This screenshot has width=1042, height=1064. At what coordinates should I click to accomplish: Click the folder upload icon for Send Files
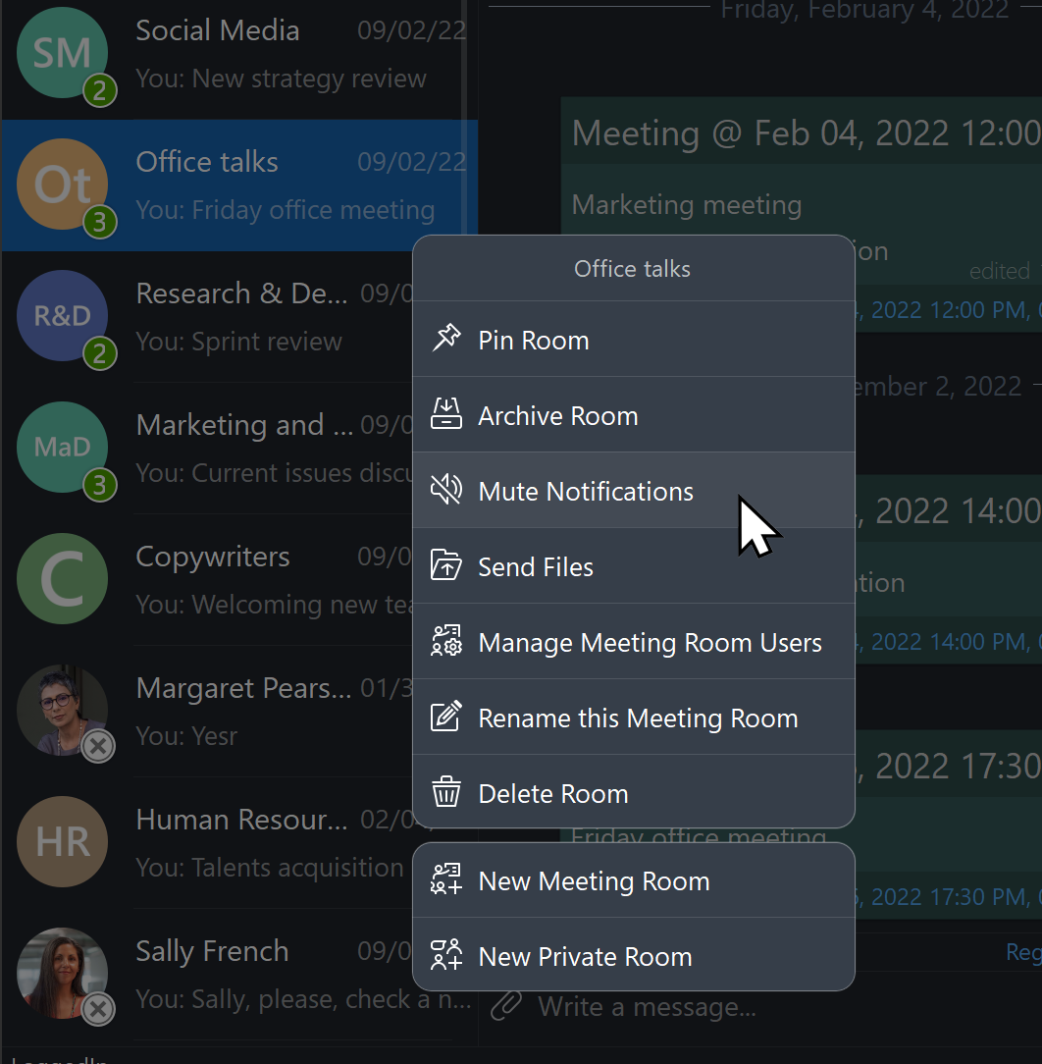click(446, 565)
